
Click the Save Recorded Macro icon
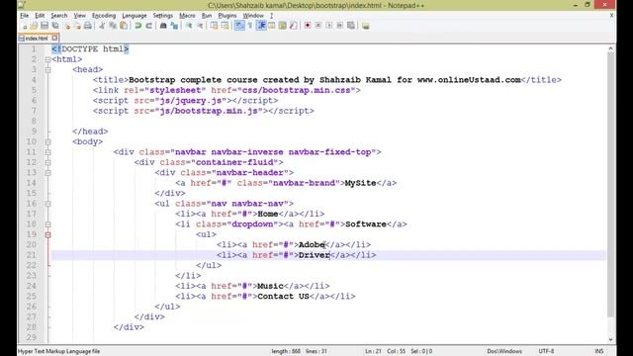(351, 26)
